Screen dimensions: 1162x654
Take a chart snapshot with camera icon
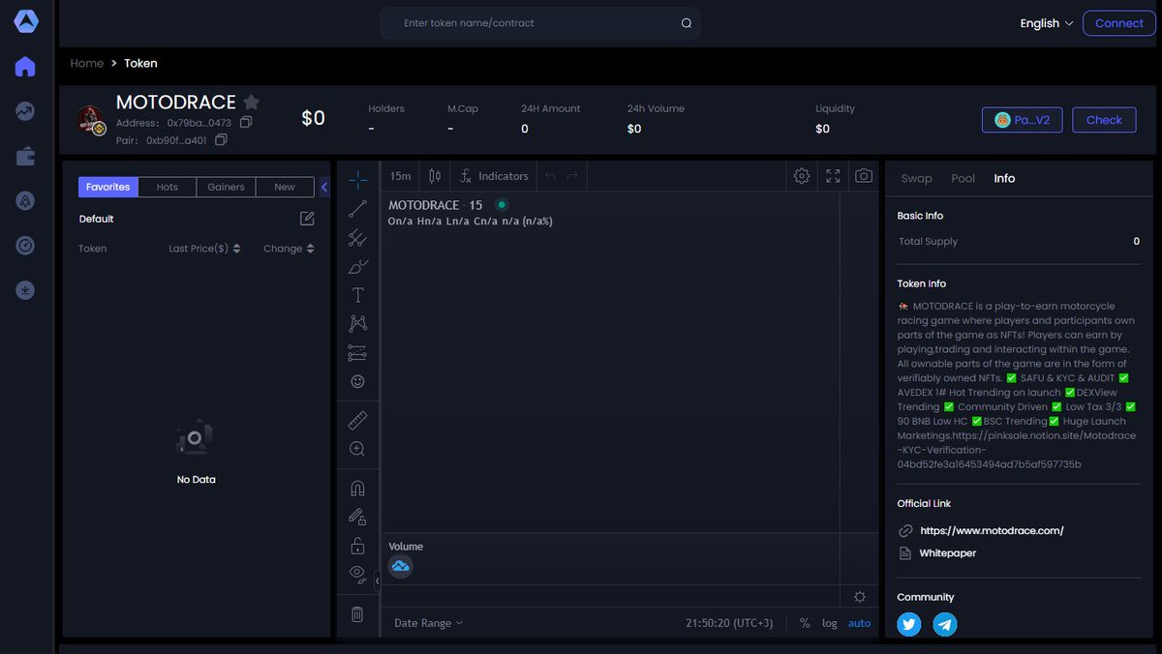(864, 176)
